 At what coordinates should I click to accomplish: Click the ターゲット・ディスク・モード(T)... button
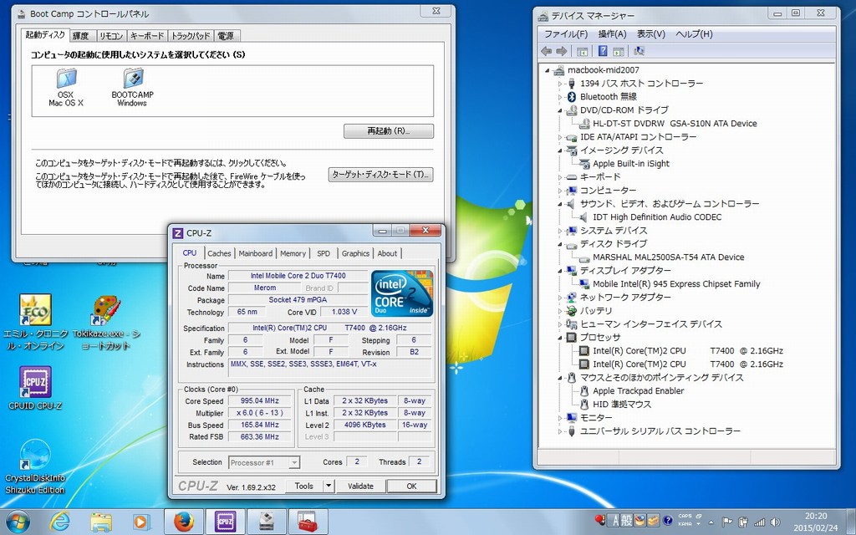point(380,175)
